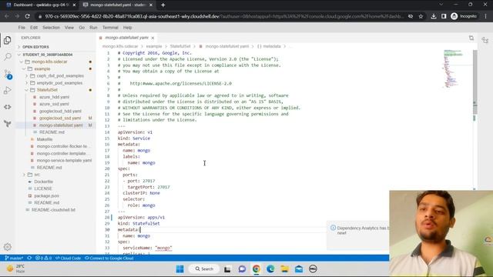This screenshot has height=277, width=493.
Task: Click the sync changes status icon
Action: 29,259
